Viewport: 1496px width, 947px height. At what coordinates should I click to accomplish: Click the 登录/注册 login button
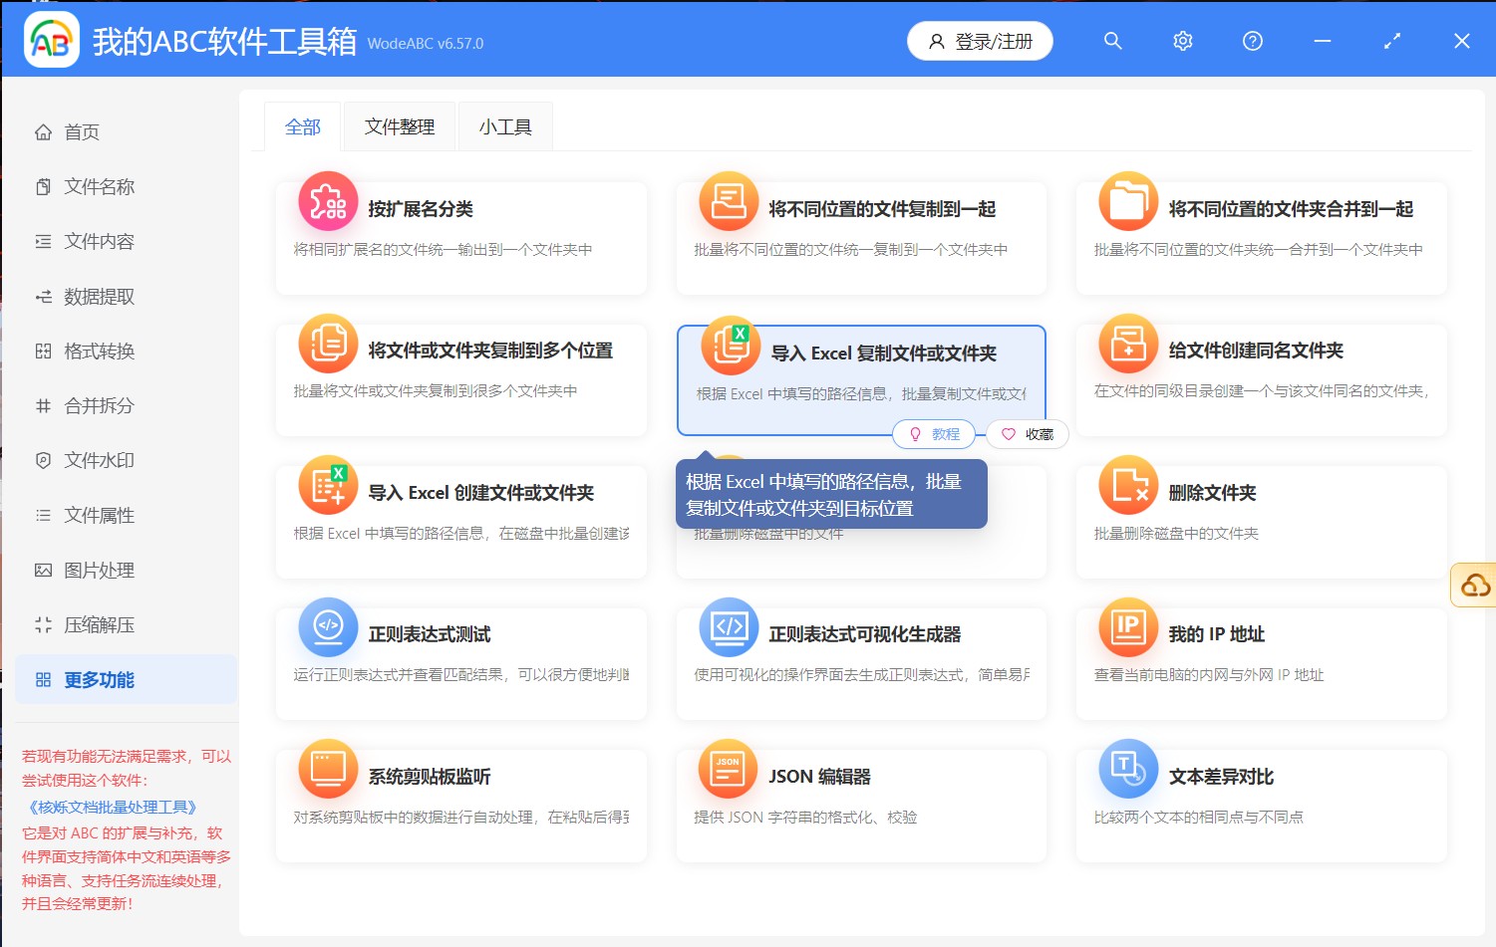[x=980, y=41]
